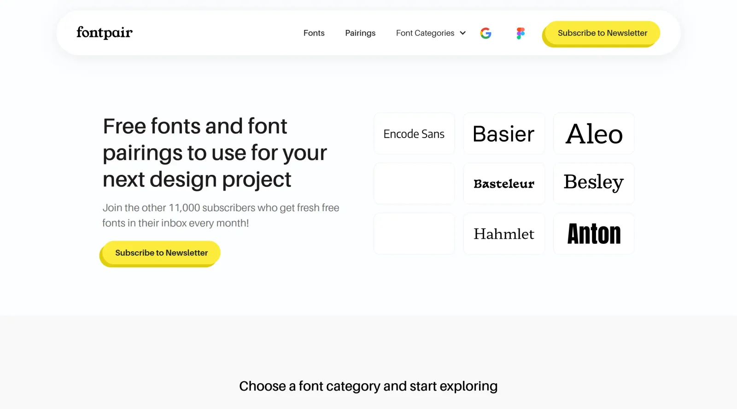The width and height of the screenshot is (737, 409).
Task: Click the fontpair logo
Action: (104, 33)
